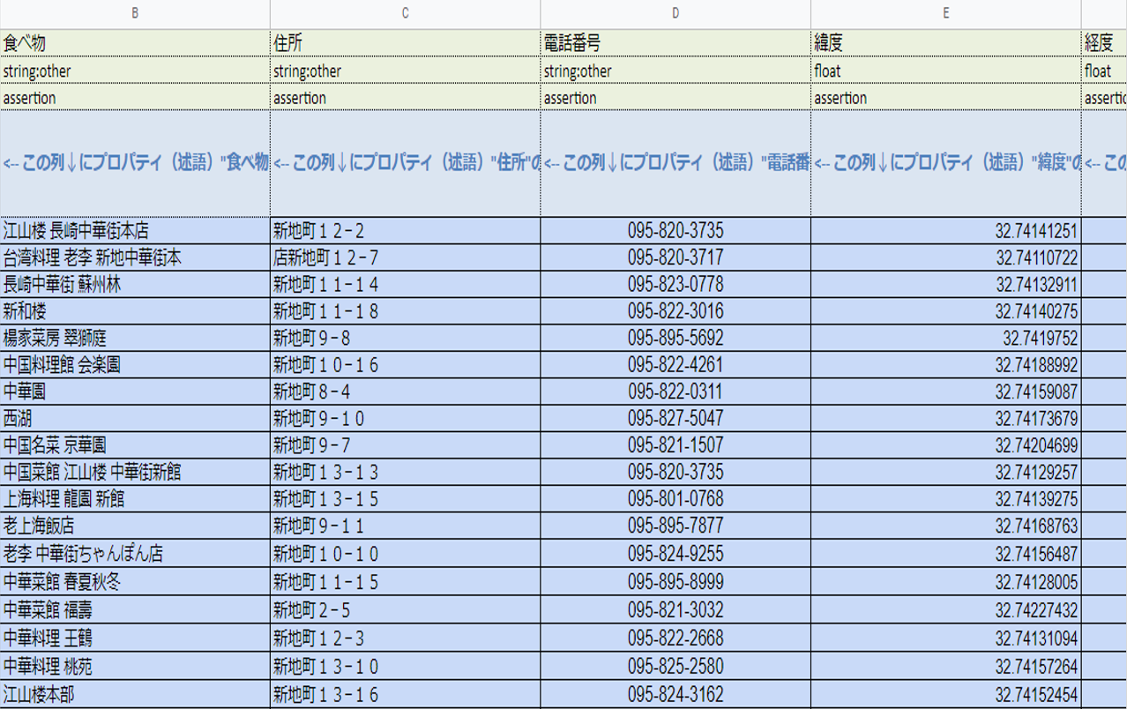The image size is (1127, 709).
Task: Select column E header
Action: pyautogui.click(x=945, y=13)
